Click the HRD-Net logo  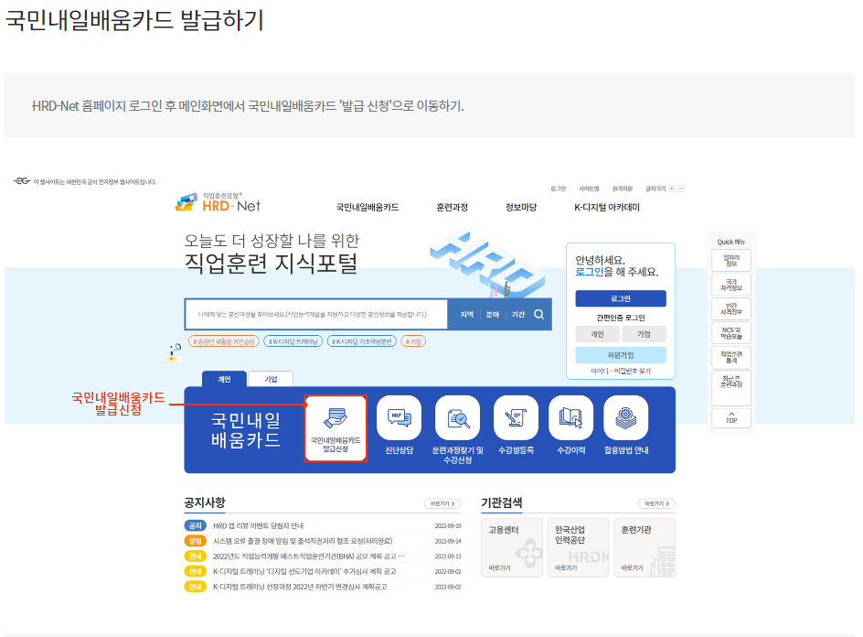click(x=218, y=203)
